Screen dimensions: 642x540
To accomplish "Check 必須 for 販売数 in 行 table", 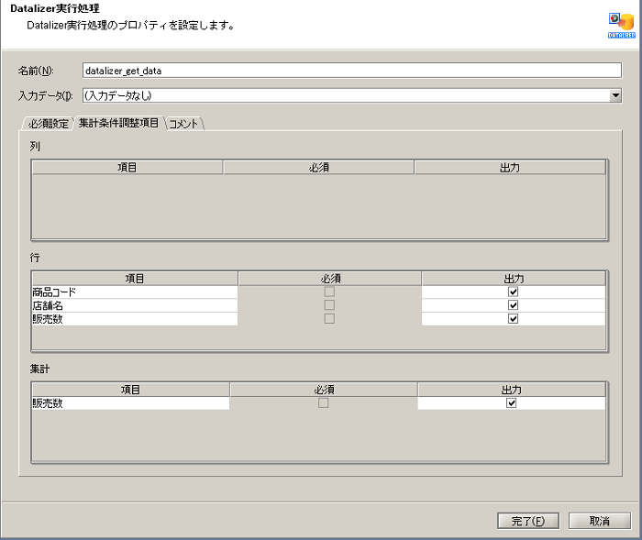I will (x=329, y=319).
